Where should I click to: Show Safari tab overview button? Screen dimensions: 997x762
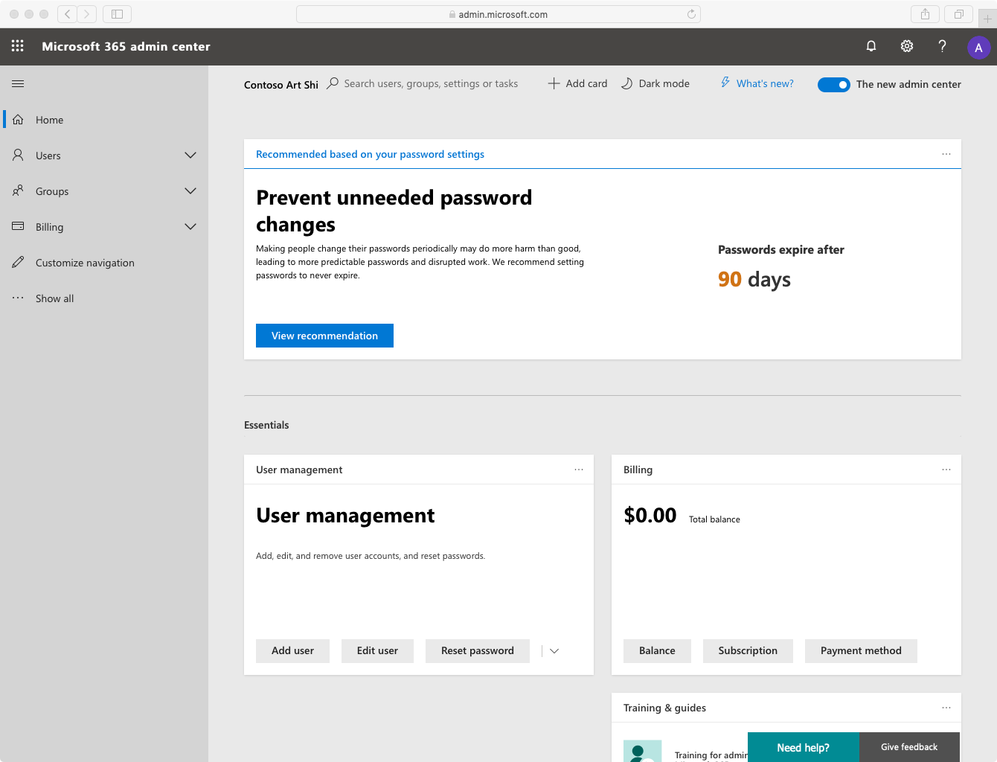click(959, 14)
